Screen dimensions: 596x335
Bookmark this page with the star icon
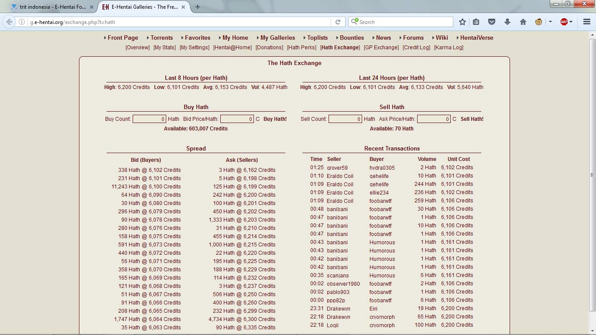462,22
